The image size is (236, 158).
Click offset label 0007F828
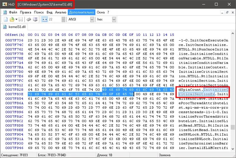tap(14, 90)
